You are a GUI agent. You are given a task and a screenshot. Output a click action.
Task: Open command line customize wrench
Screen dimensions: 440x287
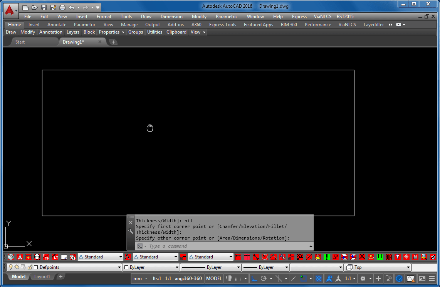tap(131, 231)
